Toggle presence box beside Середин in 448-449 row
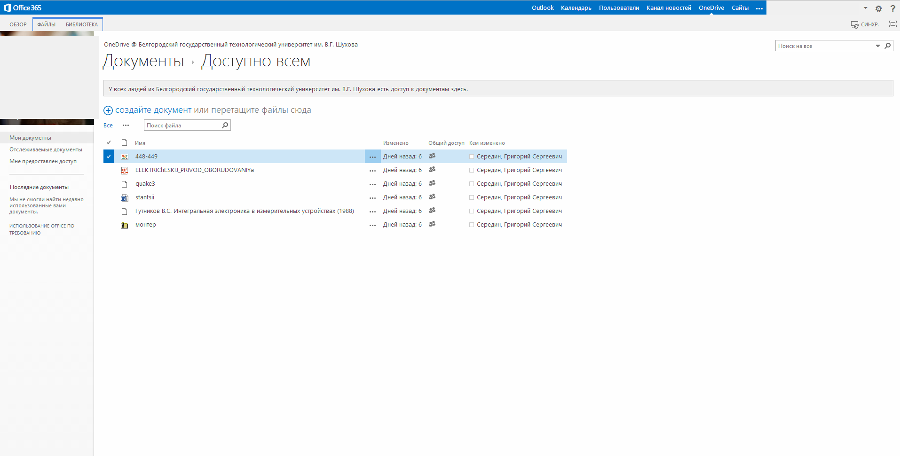The width and height of the screenshot is (900, 456). pyautogui.click(x=472, y=157)
